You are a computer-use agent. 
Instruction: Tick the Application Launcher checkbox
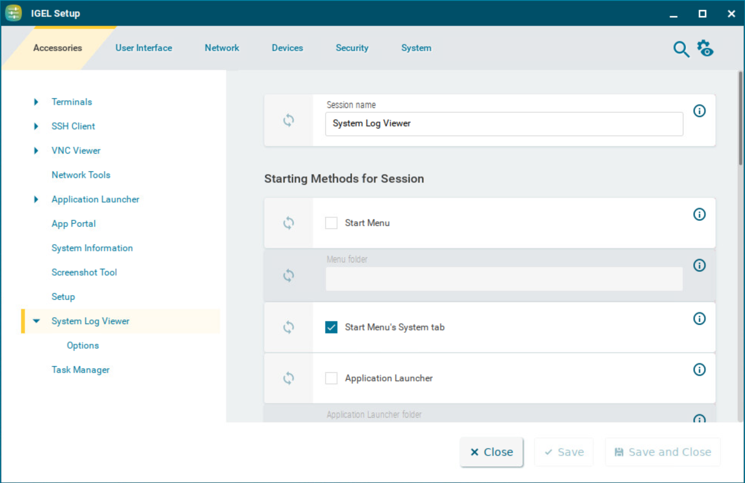[x=331, y=378]
